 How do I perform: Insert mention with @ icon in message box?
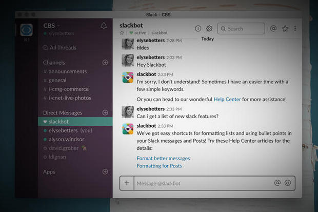pos(277,183)
